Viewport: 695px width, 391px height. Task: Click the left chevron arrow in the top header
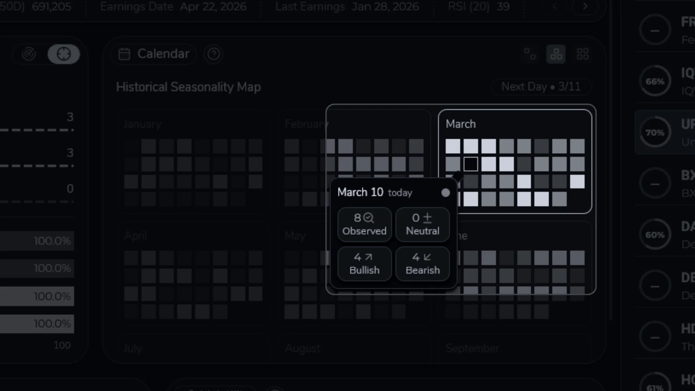pyautogui.click(x=555, y=6)
